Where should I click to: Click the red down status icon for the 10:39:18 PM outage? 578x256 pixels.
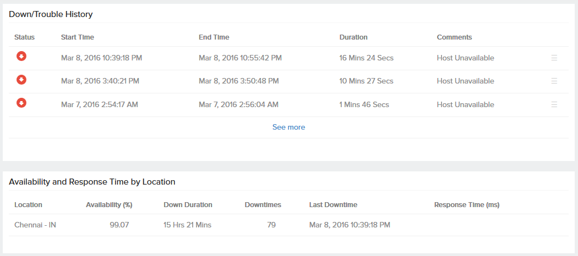pyautogui.click(x=21, y=56)
